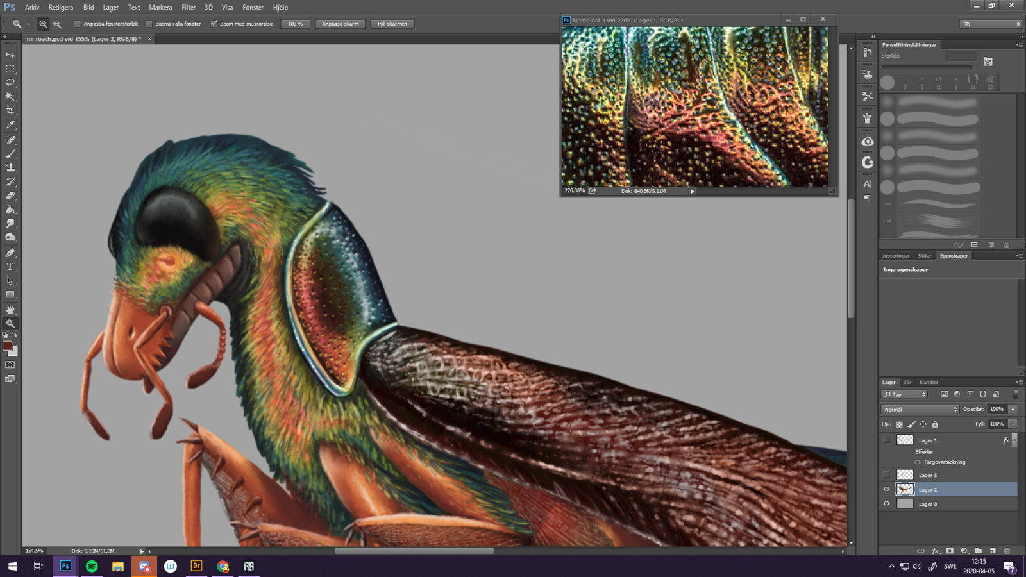Screen dimensions: 1026x577
Task: Select the Magic Wand tool
Action: (10, 97)
